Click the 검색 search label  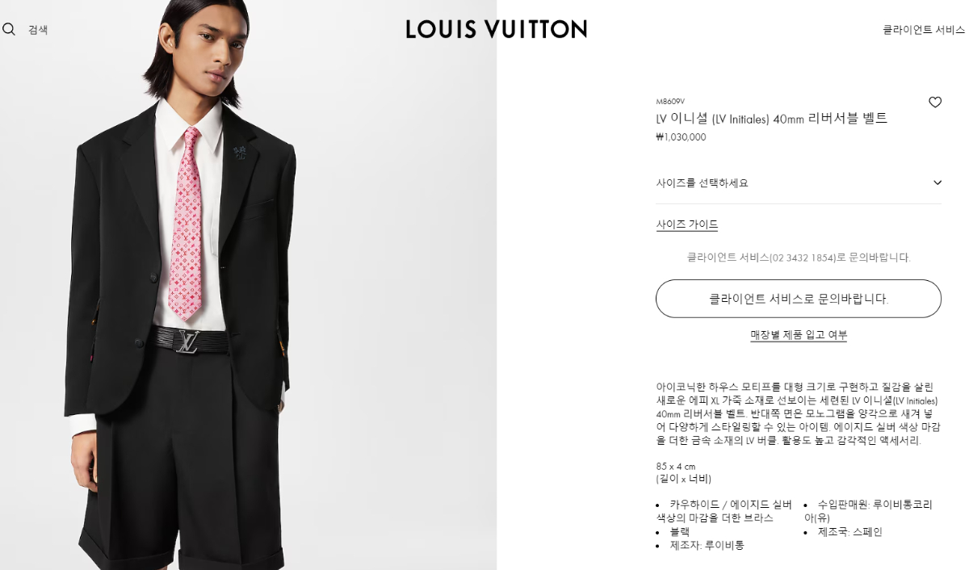(38, 30)
